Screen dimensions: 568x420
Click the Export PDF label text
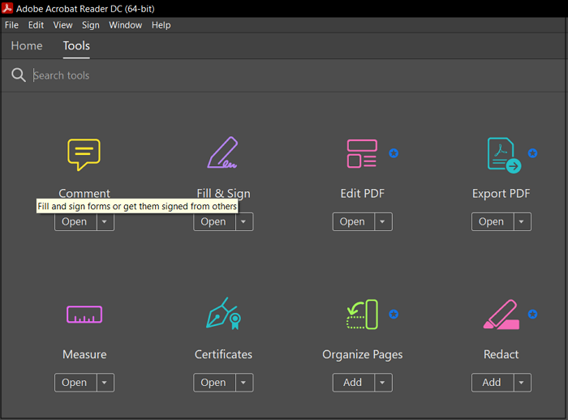[501, 193]
